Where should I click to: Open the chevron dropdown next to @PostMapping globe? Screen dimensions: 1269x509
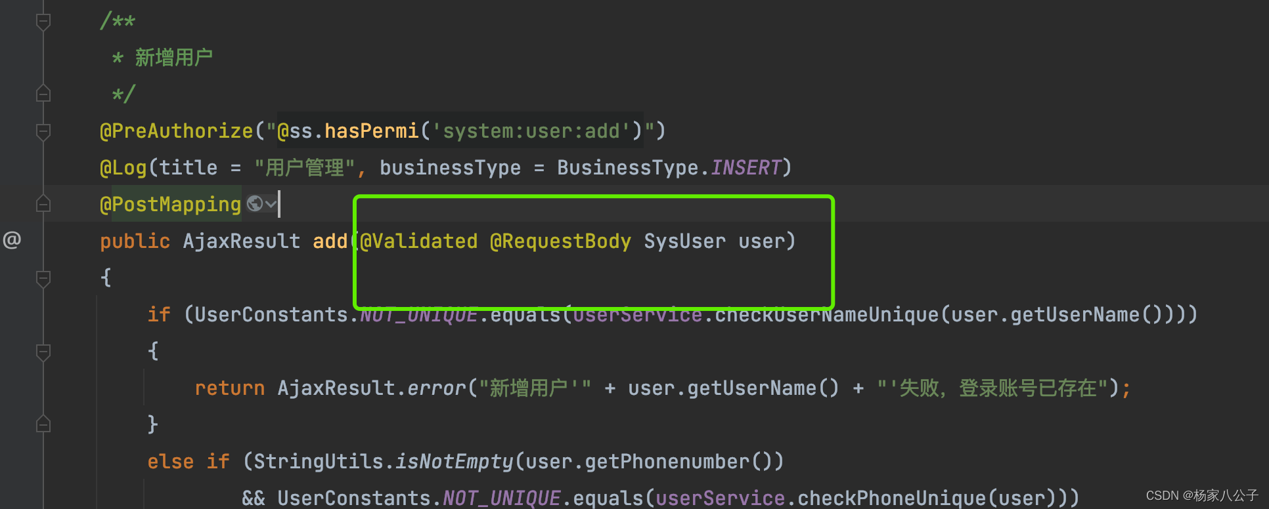click(x=271, y=205)
